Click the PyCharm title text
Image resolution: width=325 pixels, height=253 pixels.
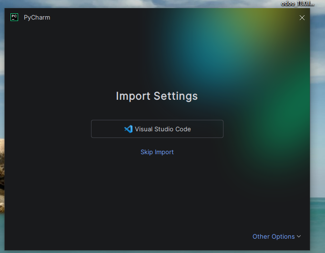pos(37,18)
